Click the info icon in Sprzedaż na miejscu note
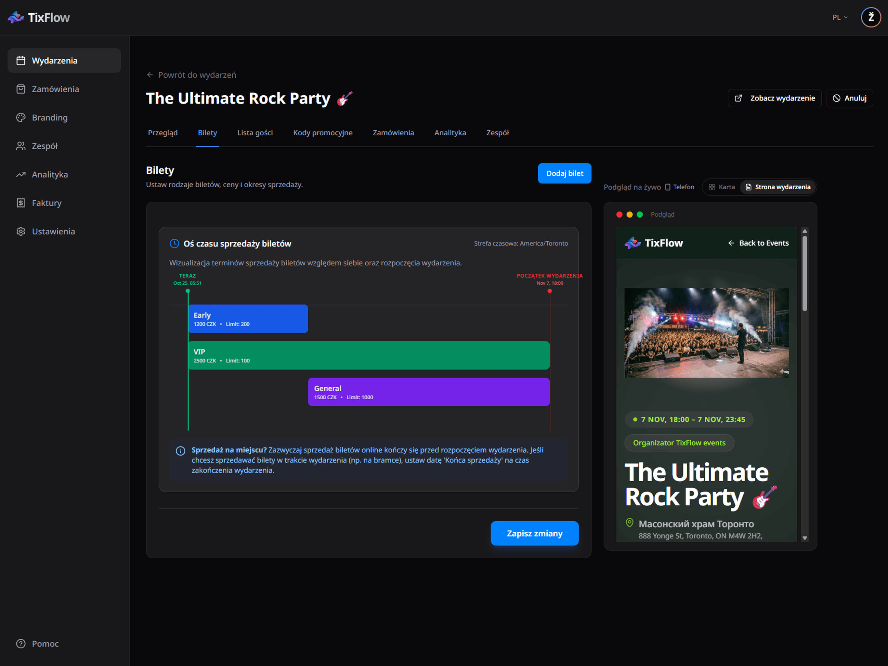The image size is (888, 666). (x=181, y=451)
